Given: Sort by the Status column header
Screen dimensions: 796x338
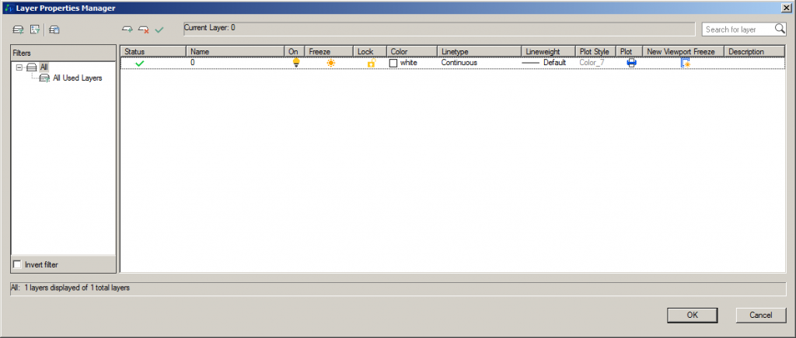Looking at the screenshot, I should (153, 52).
